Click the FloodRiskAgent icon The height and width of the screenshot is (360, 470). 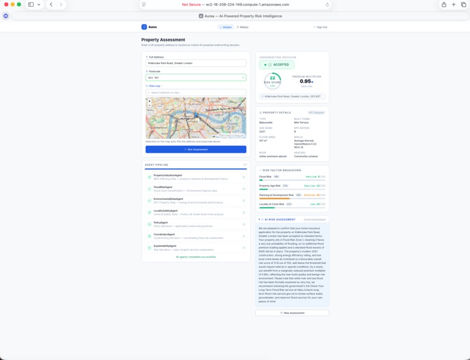150,189
